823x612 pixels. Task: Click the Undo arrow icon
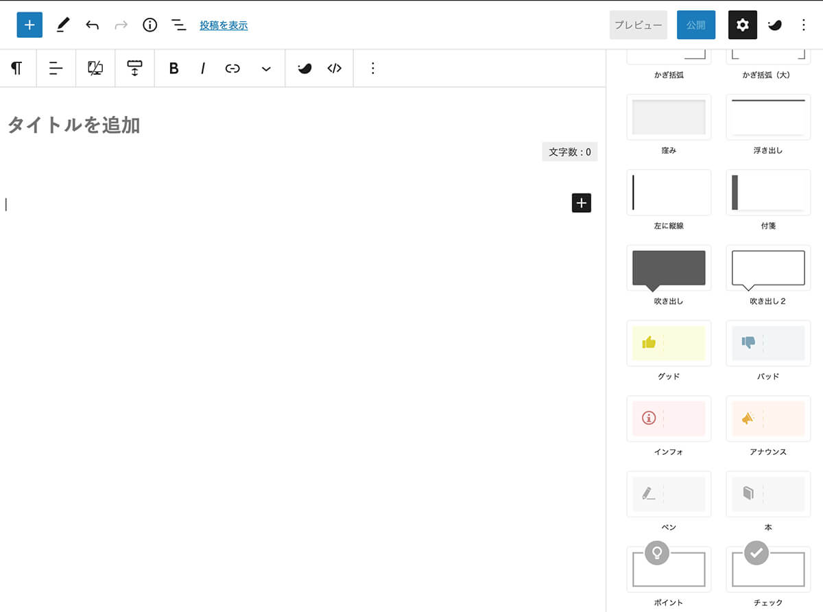pos(92,25)
